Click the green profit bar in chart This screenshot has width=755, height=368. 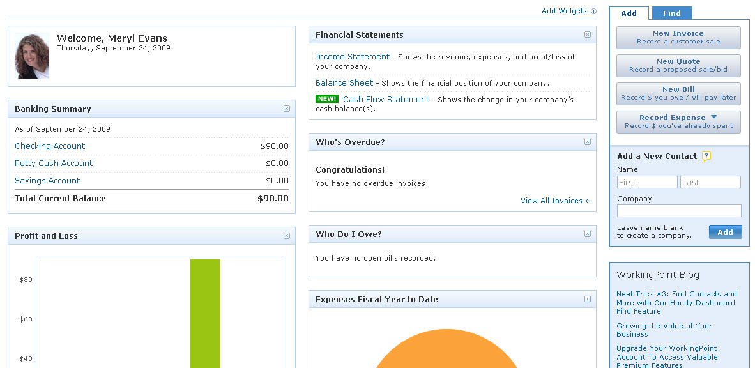coord(205,314)
